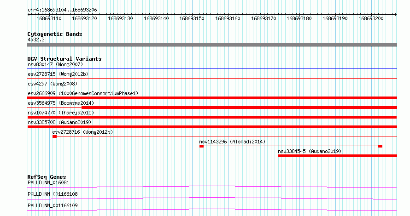Click the nsv1143296 (Alsmadi2014) variant label
Viewport: 410px width, 216px height.
(x=232, y=142)
